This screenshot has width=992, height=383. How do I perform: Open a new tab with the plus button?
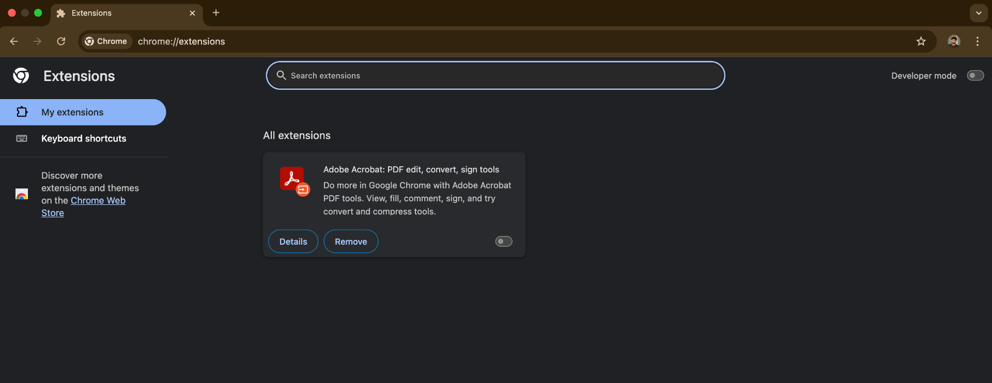coord(216,13)
